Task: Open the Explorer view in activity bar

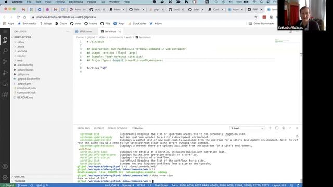Action: 5,40
